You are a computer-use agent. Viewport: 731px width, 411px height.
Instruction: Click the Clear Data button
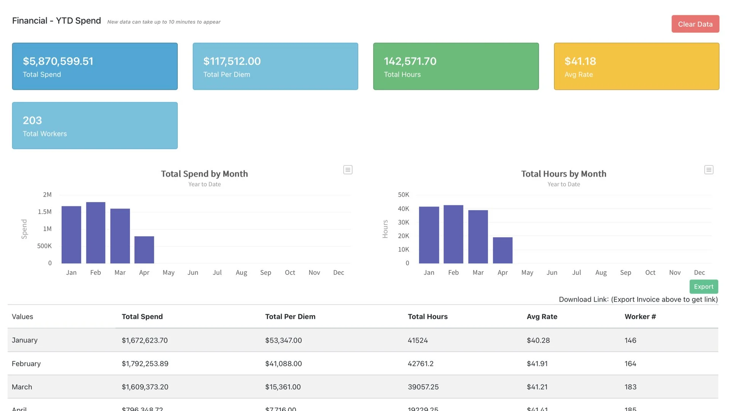(695, 24)
